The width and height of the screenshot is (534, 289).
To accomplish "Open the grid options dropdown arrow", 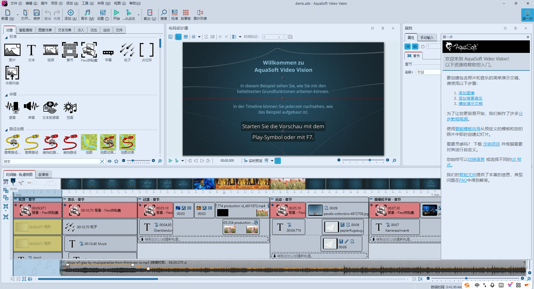I will [199, 37].
